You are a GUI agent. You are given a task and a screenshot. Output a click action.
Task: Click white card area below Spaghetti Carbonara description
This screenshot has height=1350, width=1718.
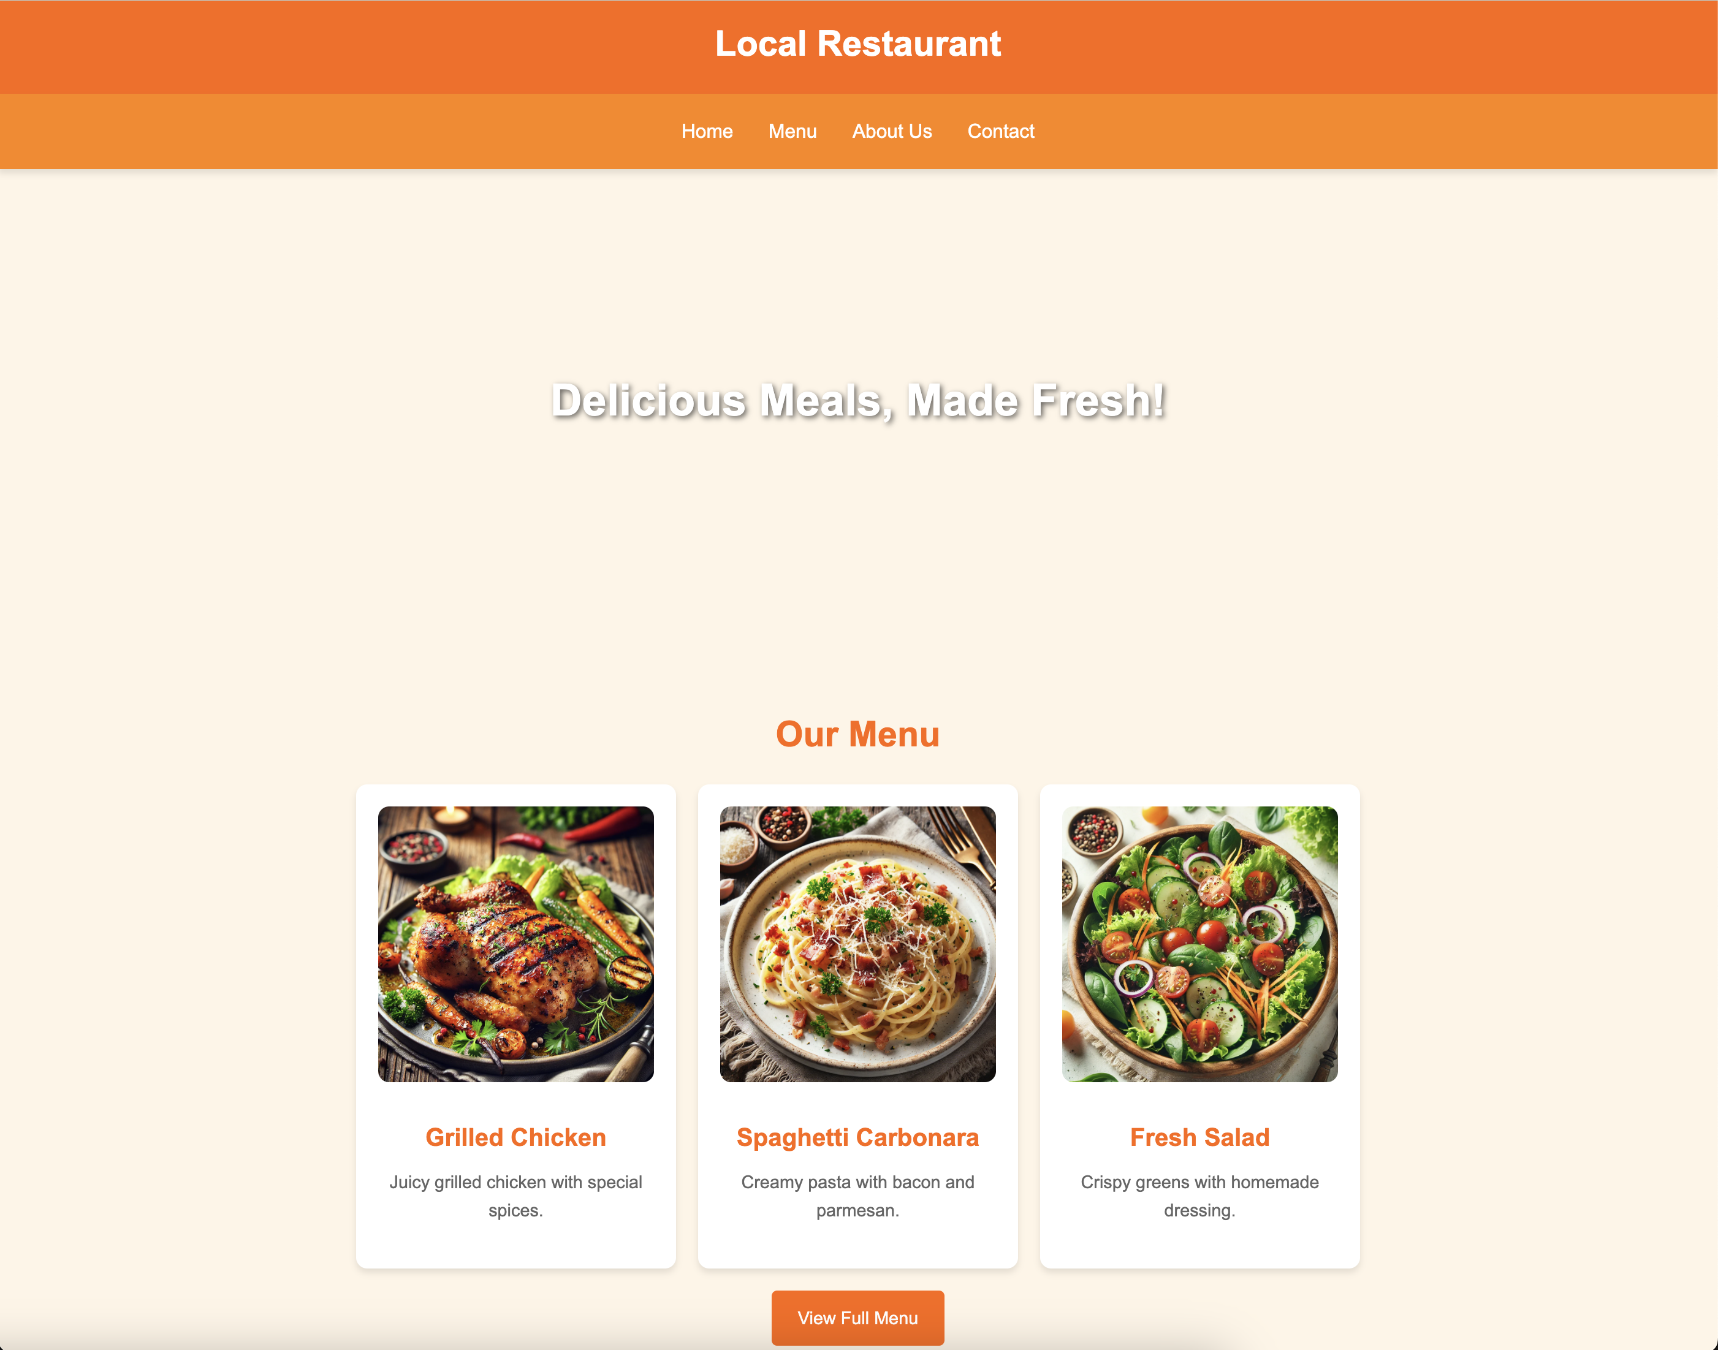[x=858, y=1246]
